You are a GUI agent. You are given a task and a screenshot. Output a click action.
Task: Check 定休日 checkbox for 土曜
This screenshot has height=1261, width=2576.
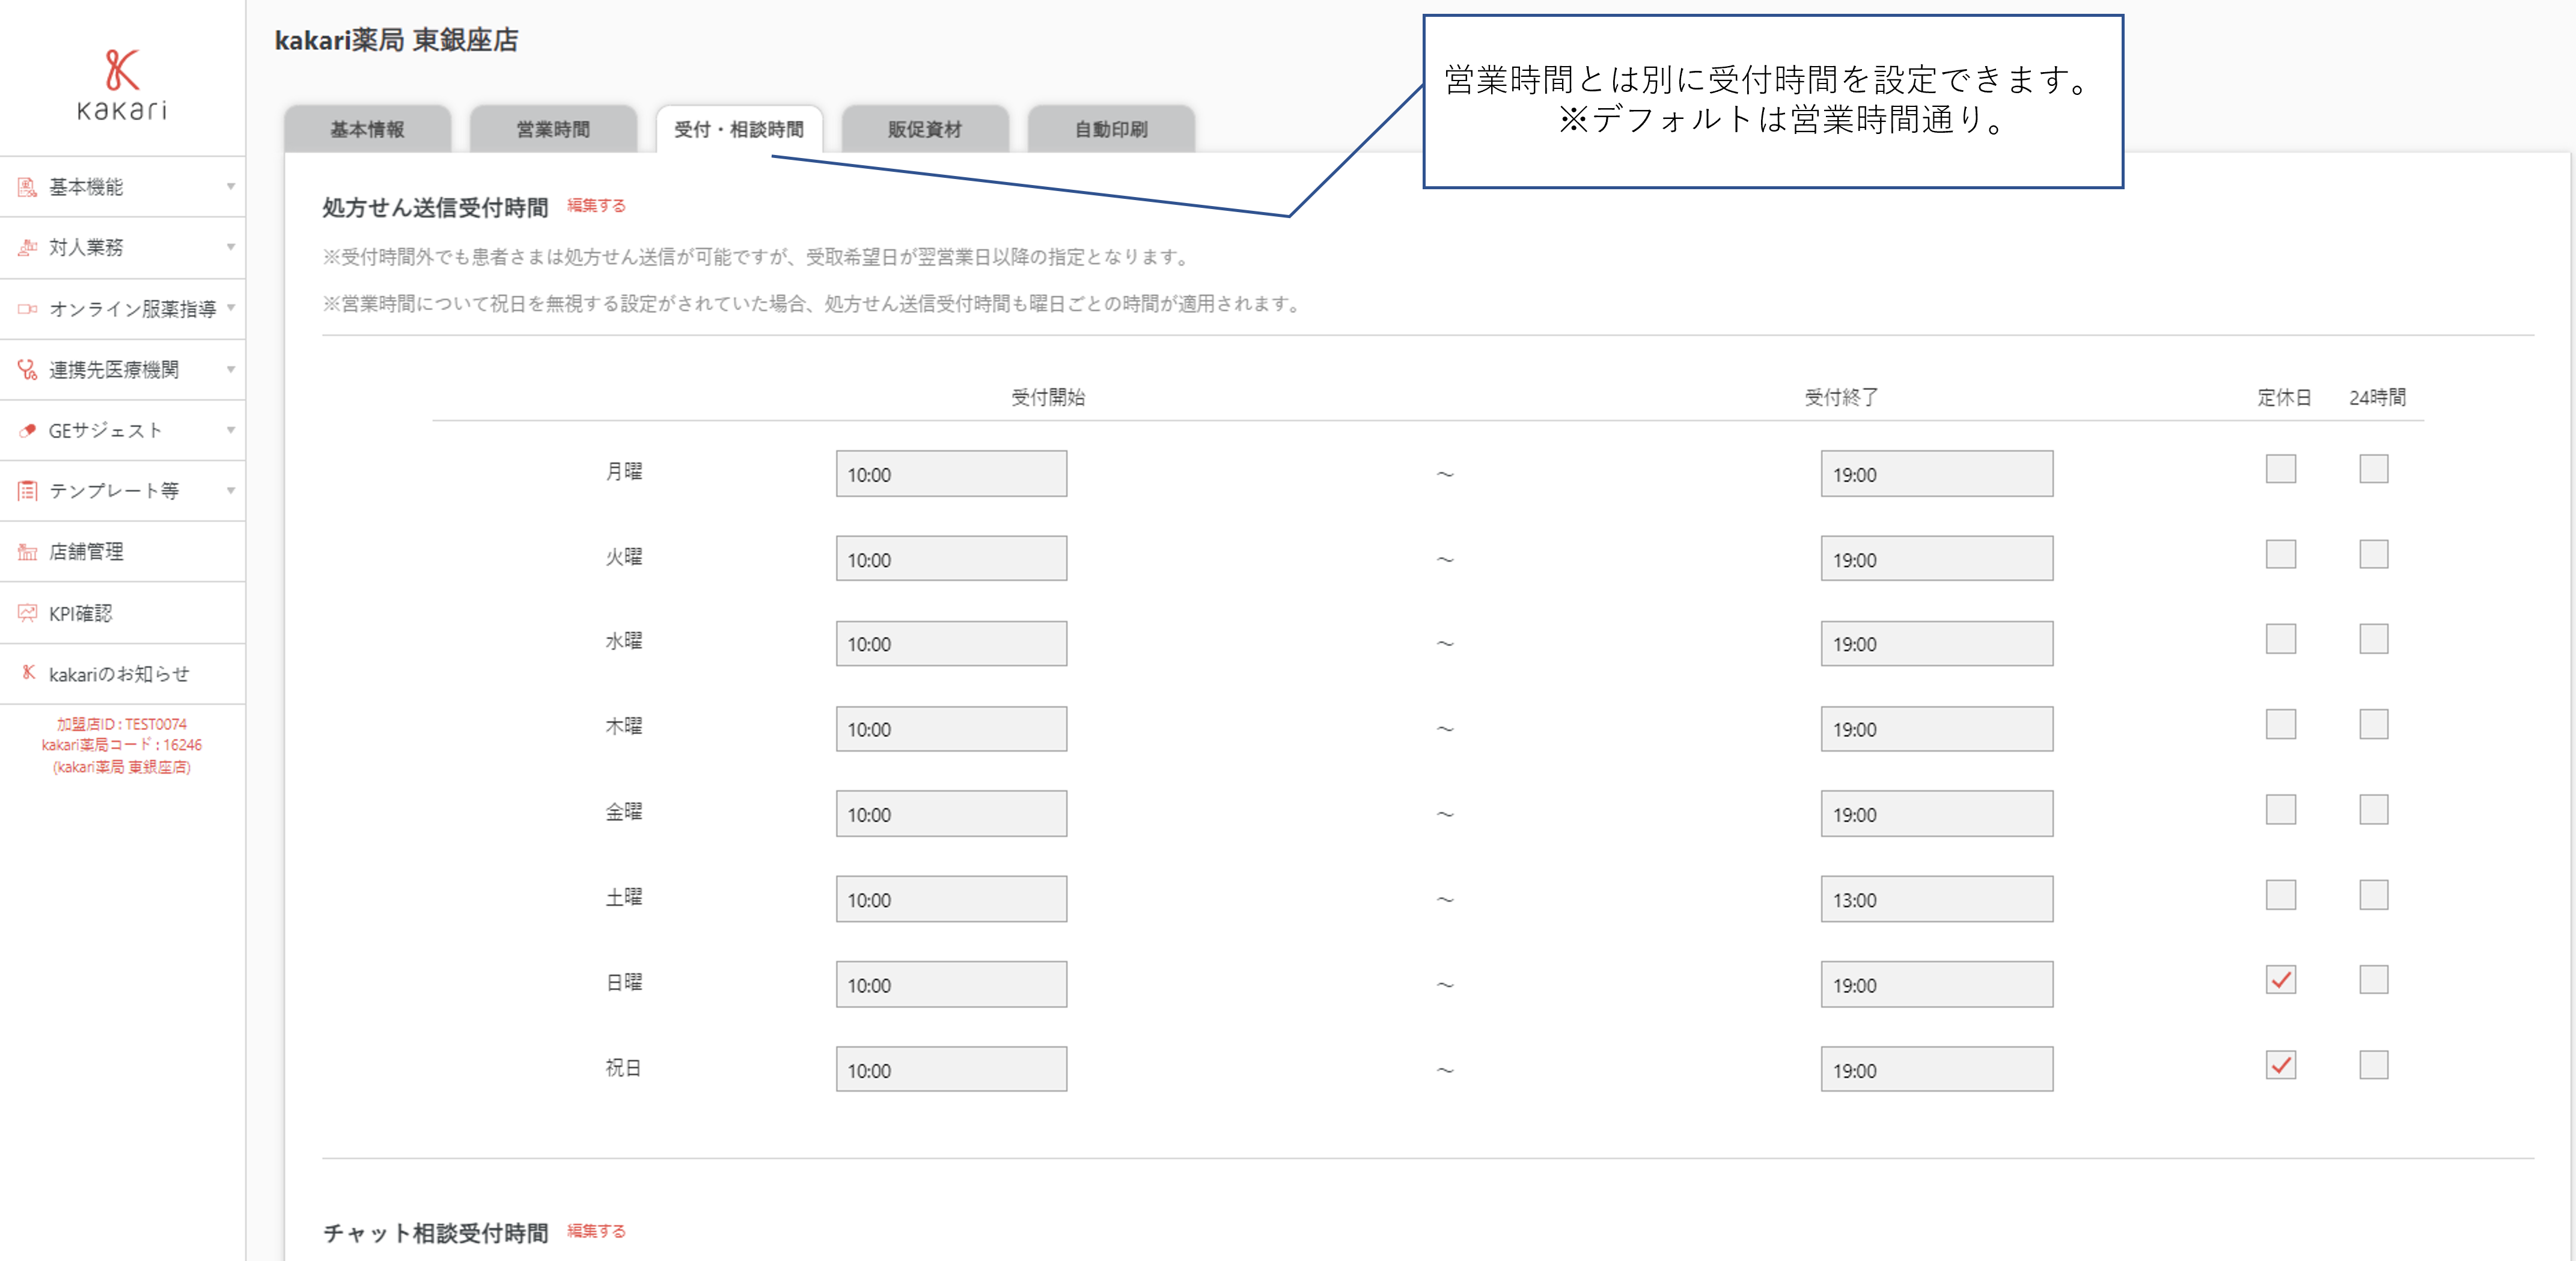tap(2280, 895)
